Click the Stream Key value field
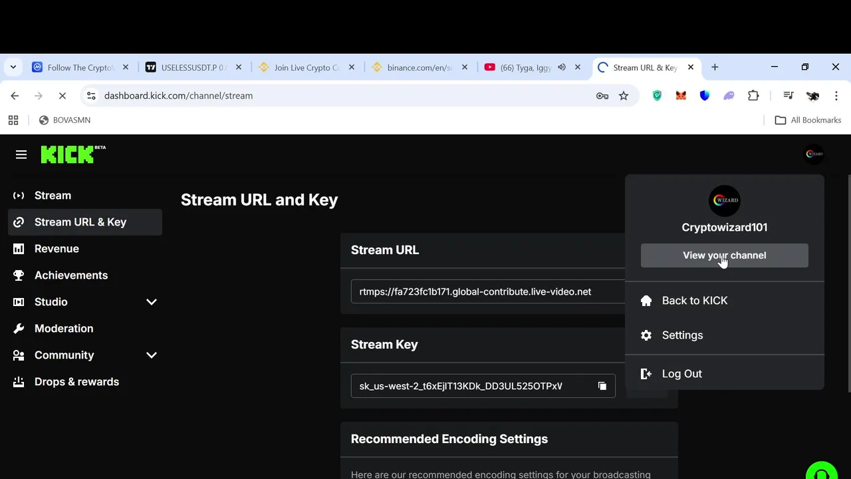This screenshot has width=851, height=479. [x=483, y=386]
